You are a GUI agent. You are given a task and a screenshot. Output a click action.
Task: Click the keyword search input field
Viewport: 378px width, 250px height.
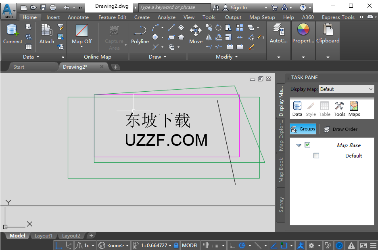[175, 8]
